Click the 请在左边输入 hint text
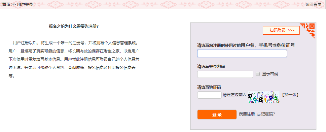This screenshot has height=132, width=326. 235,95
